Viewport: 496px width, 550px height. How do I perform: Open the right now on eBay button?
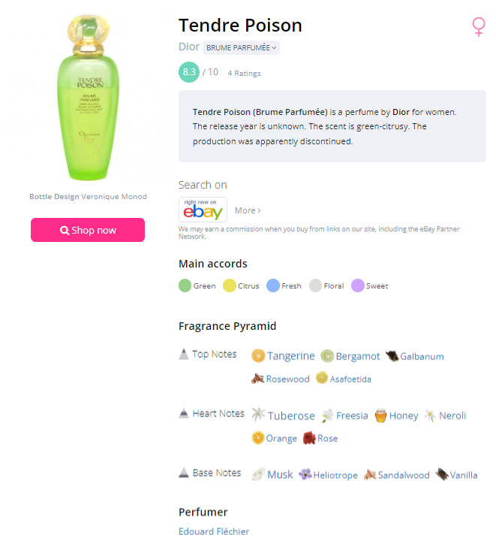[203, 210]
